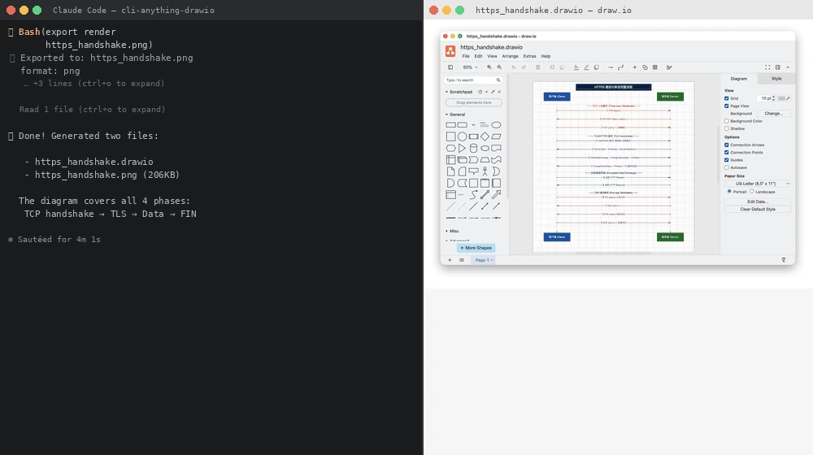The height and width of the screenshot is (455, 813).
Task: Toggle the format panel icon
Action: tap(778, 67)
